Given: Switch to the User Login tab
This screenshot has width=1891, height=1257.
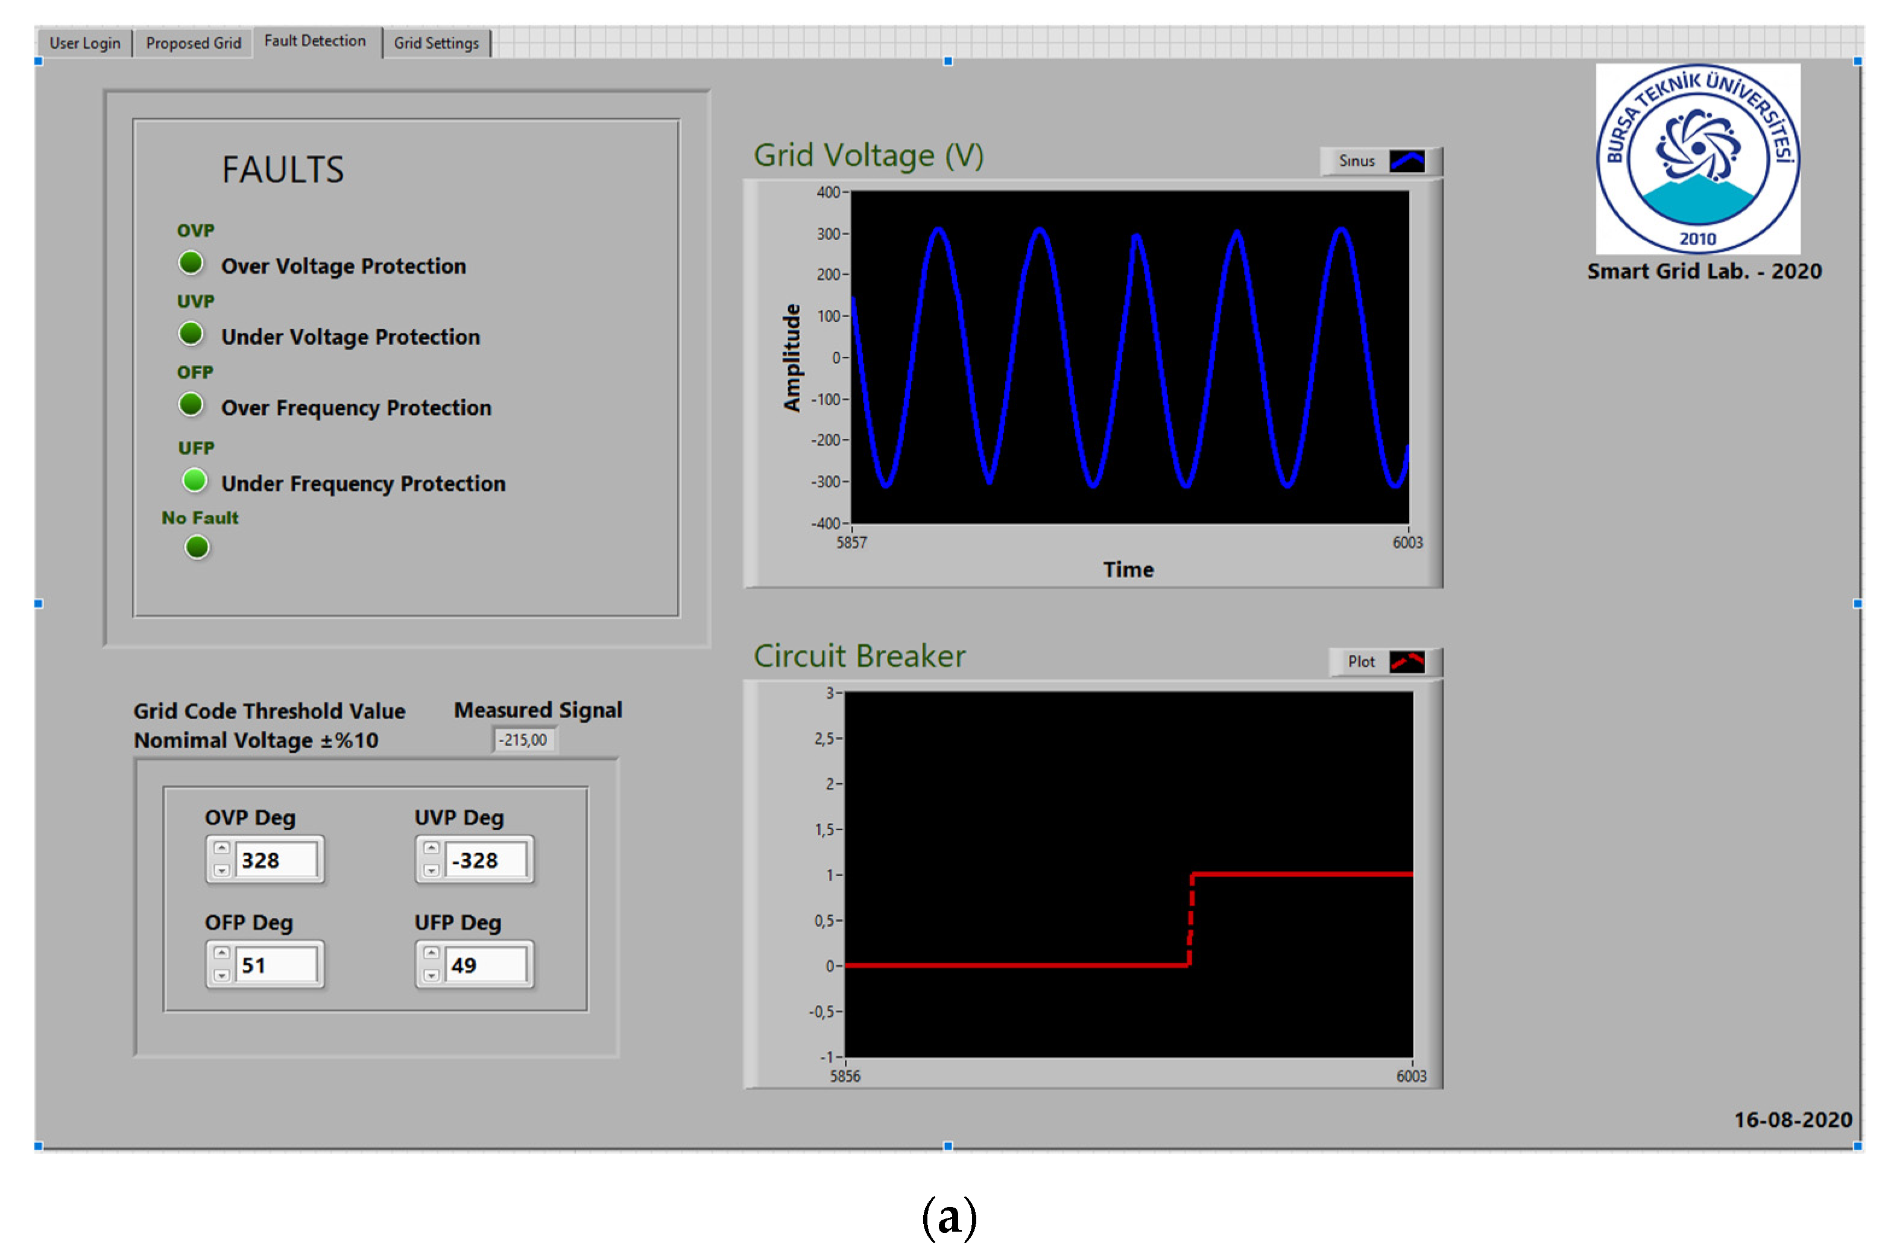Looking at the screenshot, I should click(x=84, y=43).
